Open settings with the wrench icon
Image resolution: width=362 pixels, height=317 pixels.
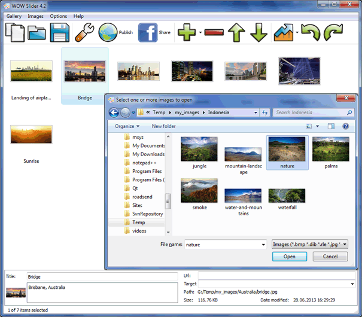click(85, 32)
